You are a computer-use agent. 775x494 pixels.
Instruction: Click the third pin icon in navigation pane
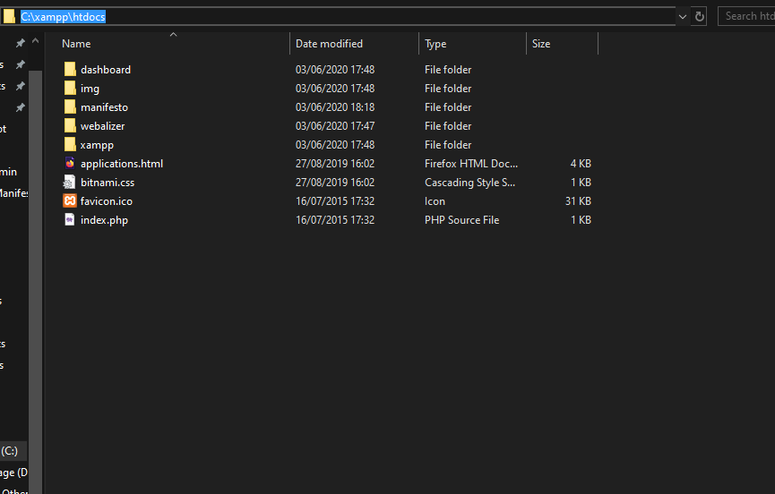point(21,86)
